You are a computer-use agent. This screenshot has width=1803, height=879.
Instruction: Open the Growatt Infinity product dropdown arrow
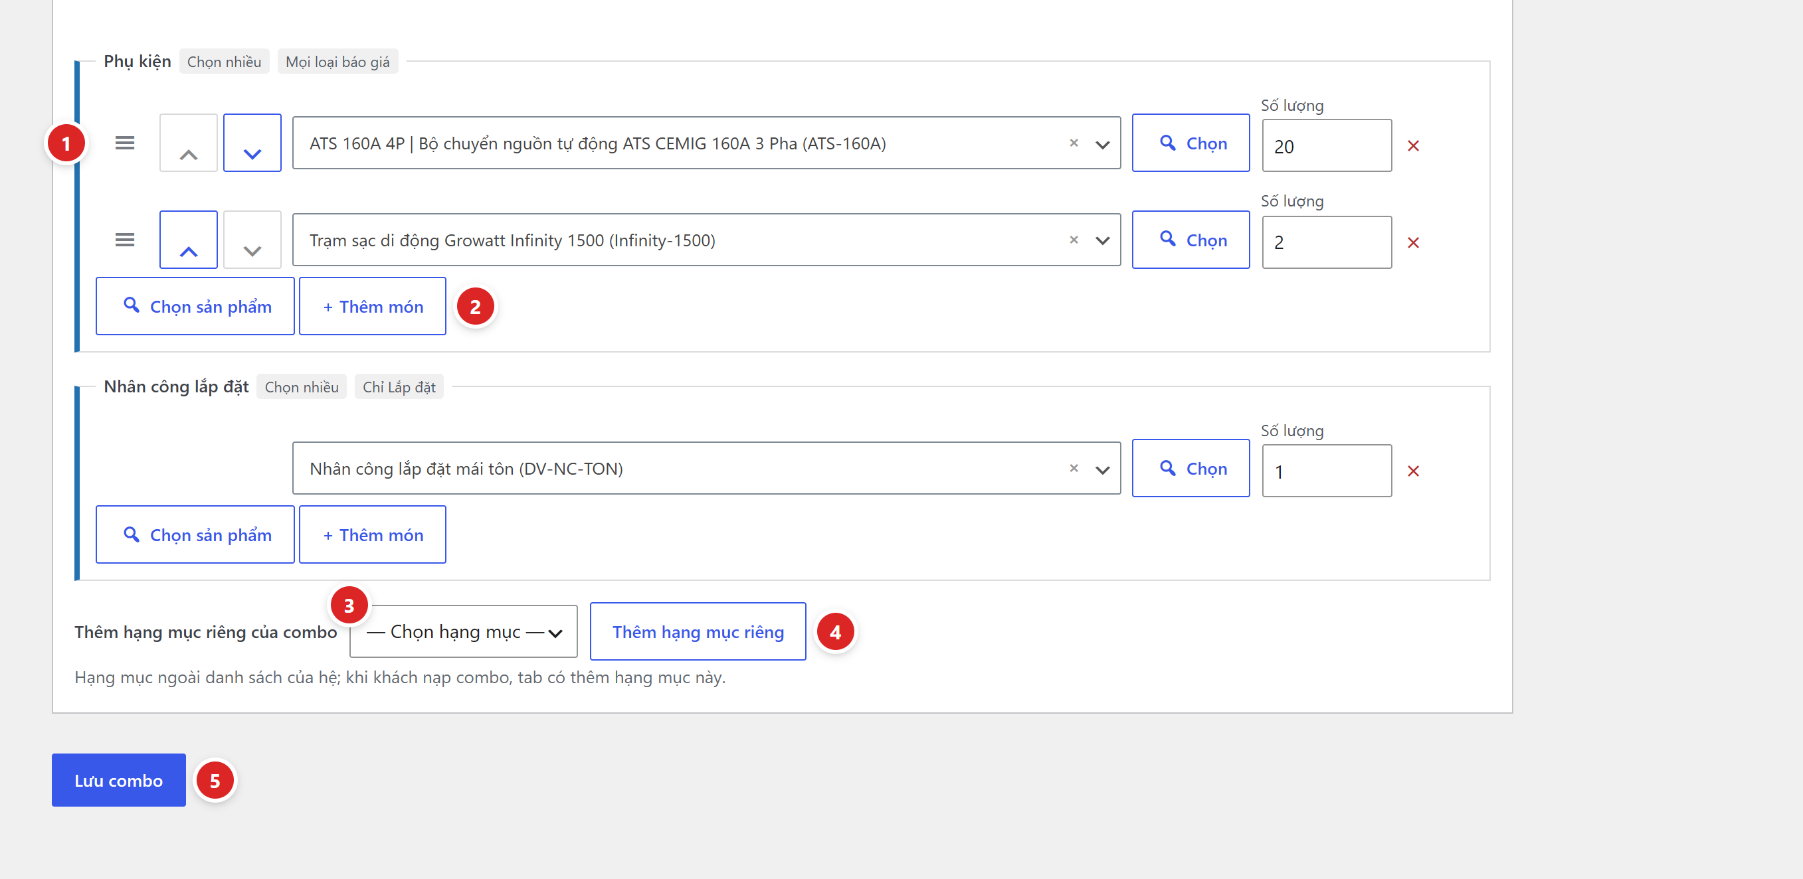click(x=1102, y=240)
